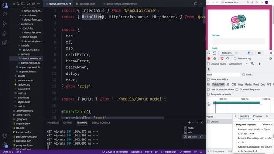Tick the checkbox beside the donuts request
This screenshot has height=154, width=274.
208,121
